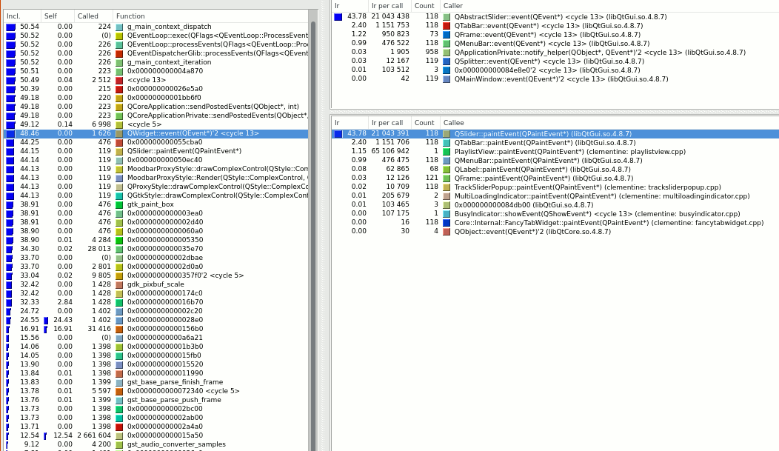
Task: Select 0x0000000000072340 <cycle 5> row
Action: pyautogui.click(x=156, y=392)
